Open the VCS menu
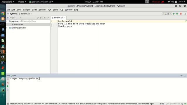Screen dimensions: 187x105 click(61, 10)
